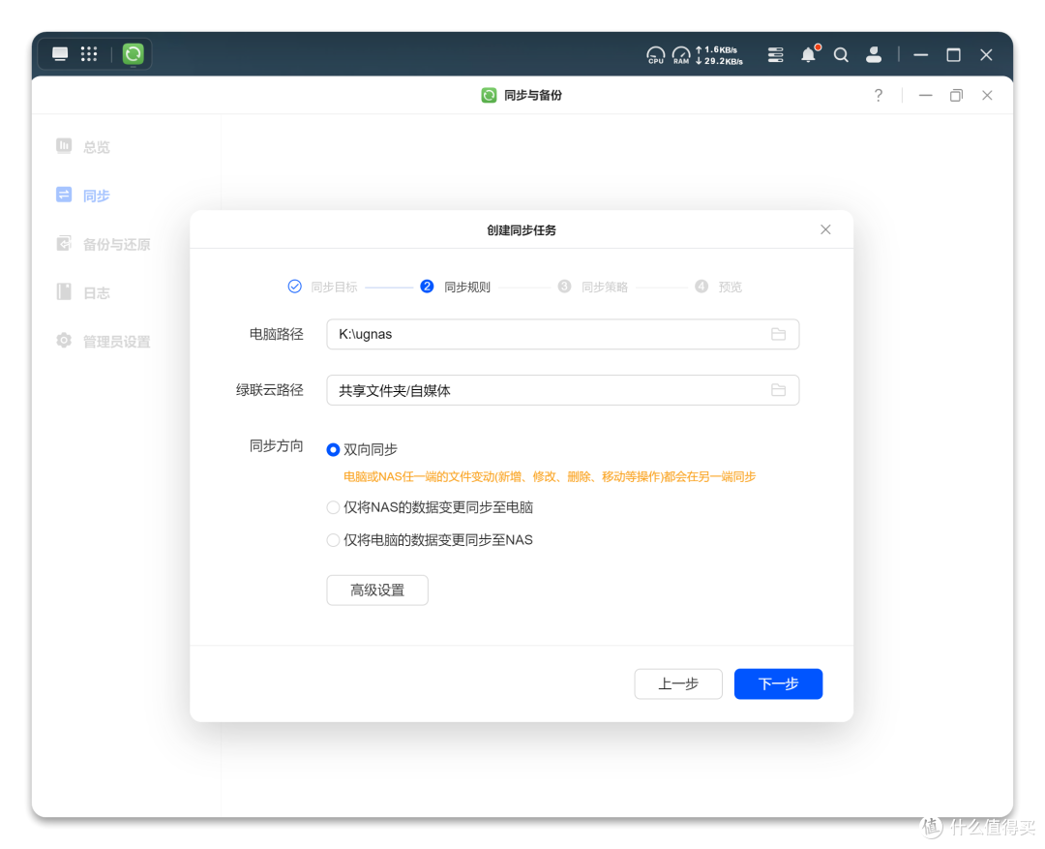Select the 同步 sidebar item
Viewport: 1045px width, 849px height.
point(82,195)
